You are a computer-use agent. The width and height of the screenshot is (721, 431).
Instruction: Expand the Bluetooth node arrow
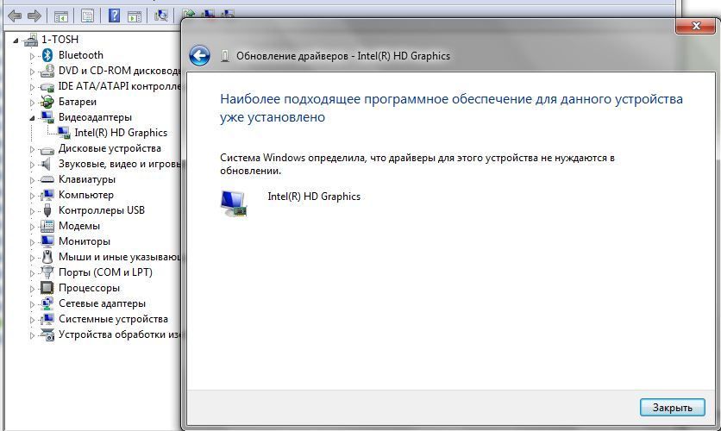click(32, 56)
